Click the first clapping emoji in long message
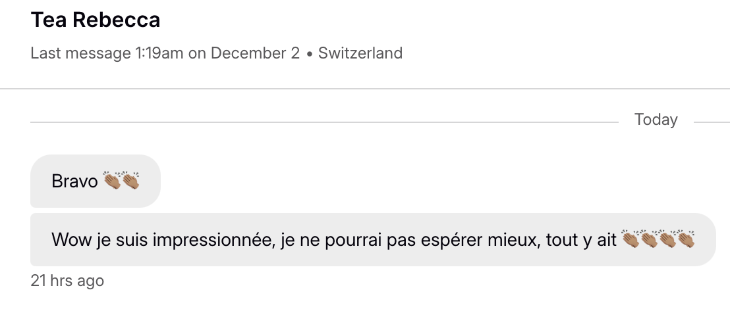The image size is (730, 309). click(x=631, y=240)
